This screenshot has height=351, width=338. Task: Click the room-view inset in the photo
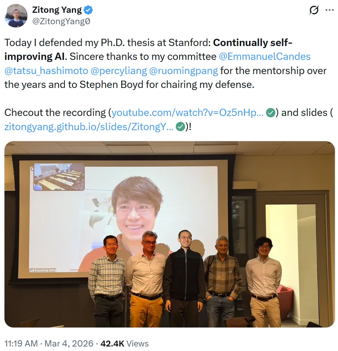tap(59, 177)
